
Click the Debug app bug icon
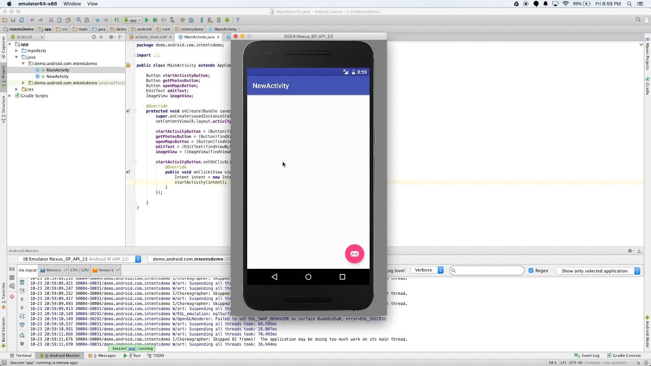(155, 20)
